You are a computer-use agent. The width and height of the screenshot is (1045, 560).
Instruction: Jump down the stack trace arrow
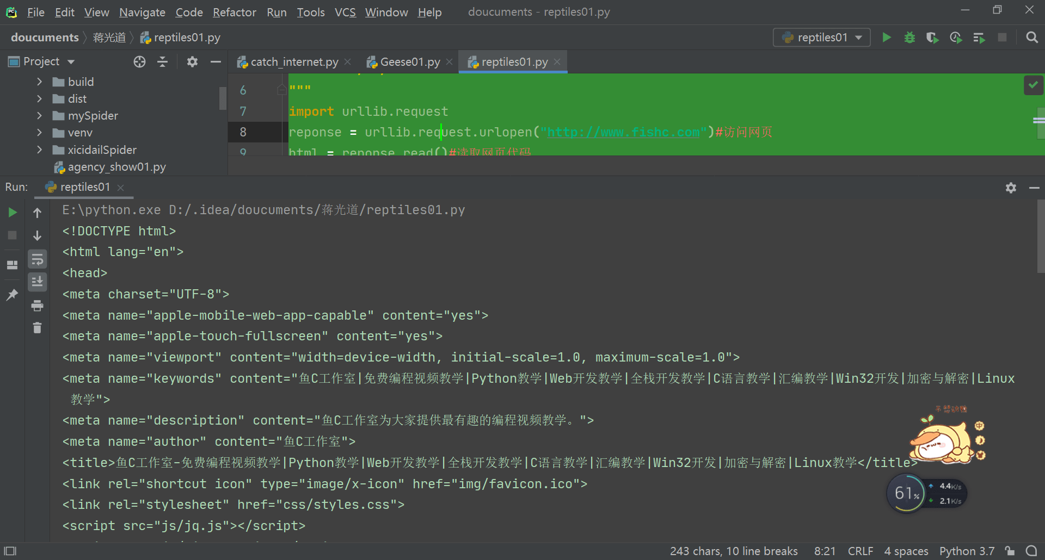point(38,235)
